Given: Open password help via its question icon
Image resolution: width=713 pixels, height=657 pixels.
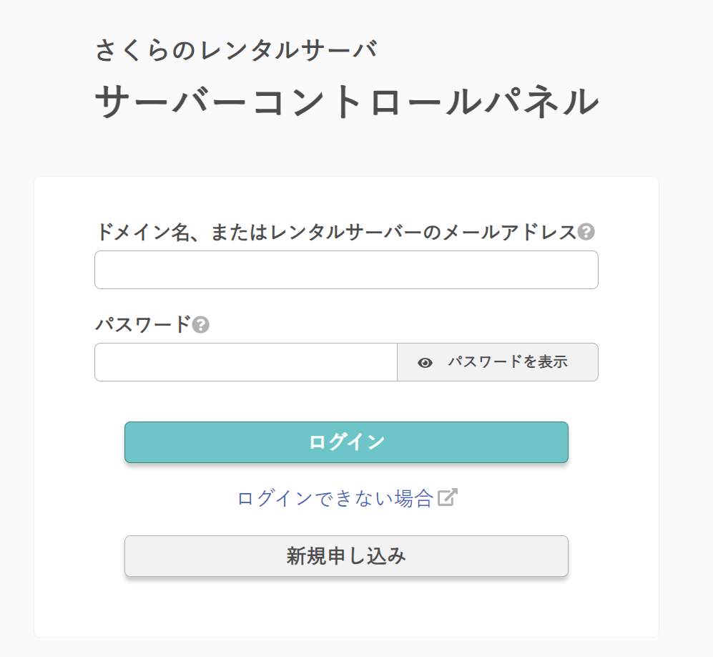Looking at the screenshot, I should pyautogui.click(x=201, y=325).
